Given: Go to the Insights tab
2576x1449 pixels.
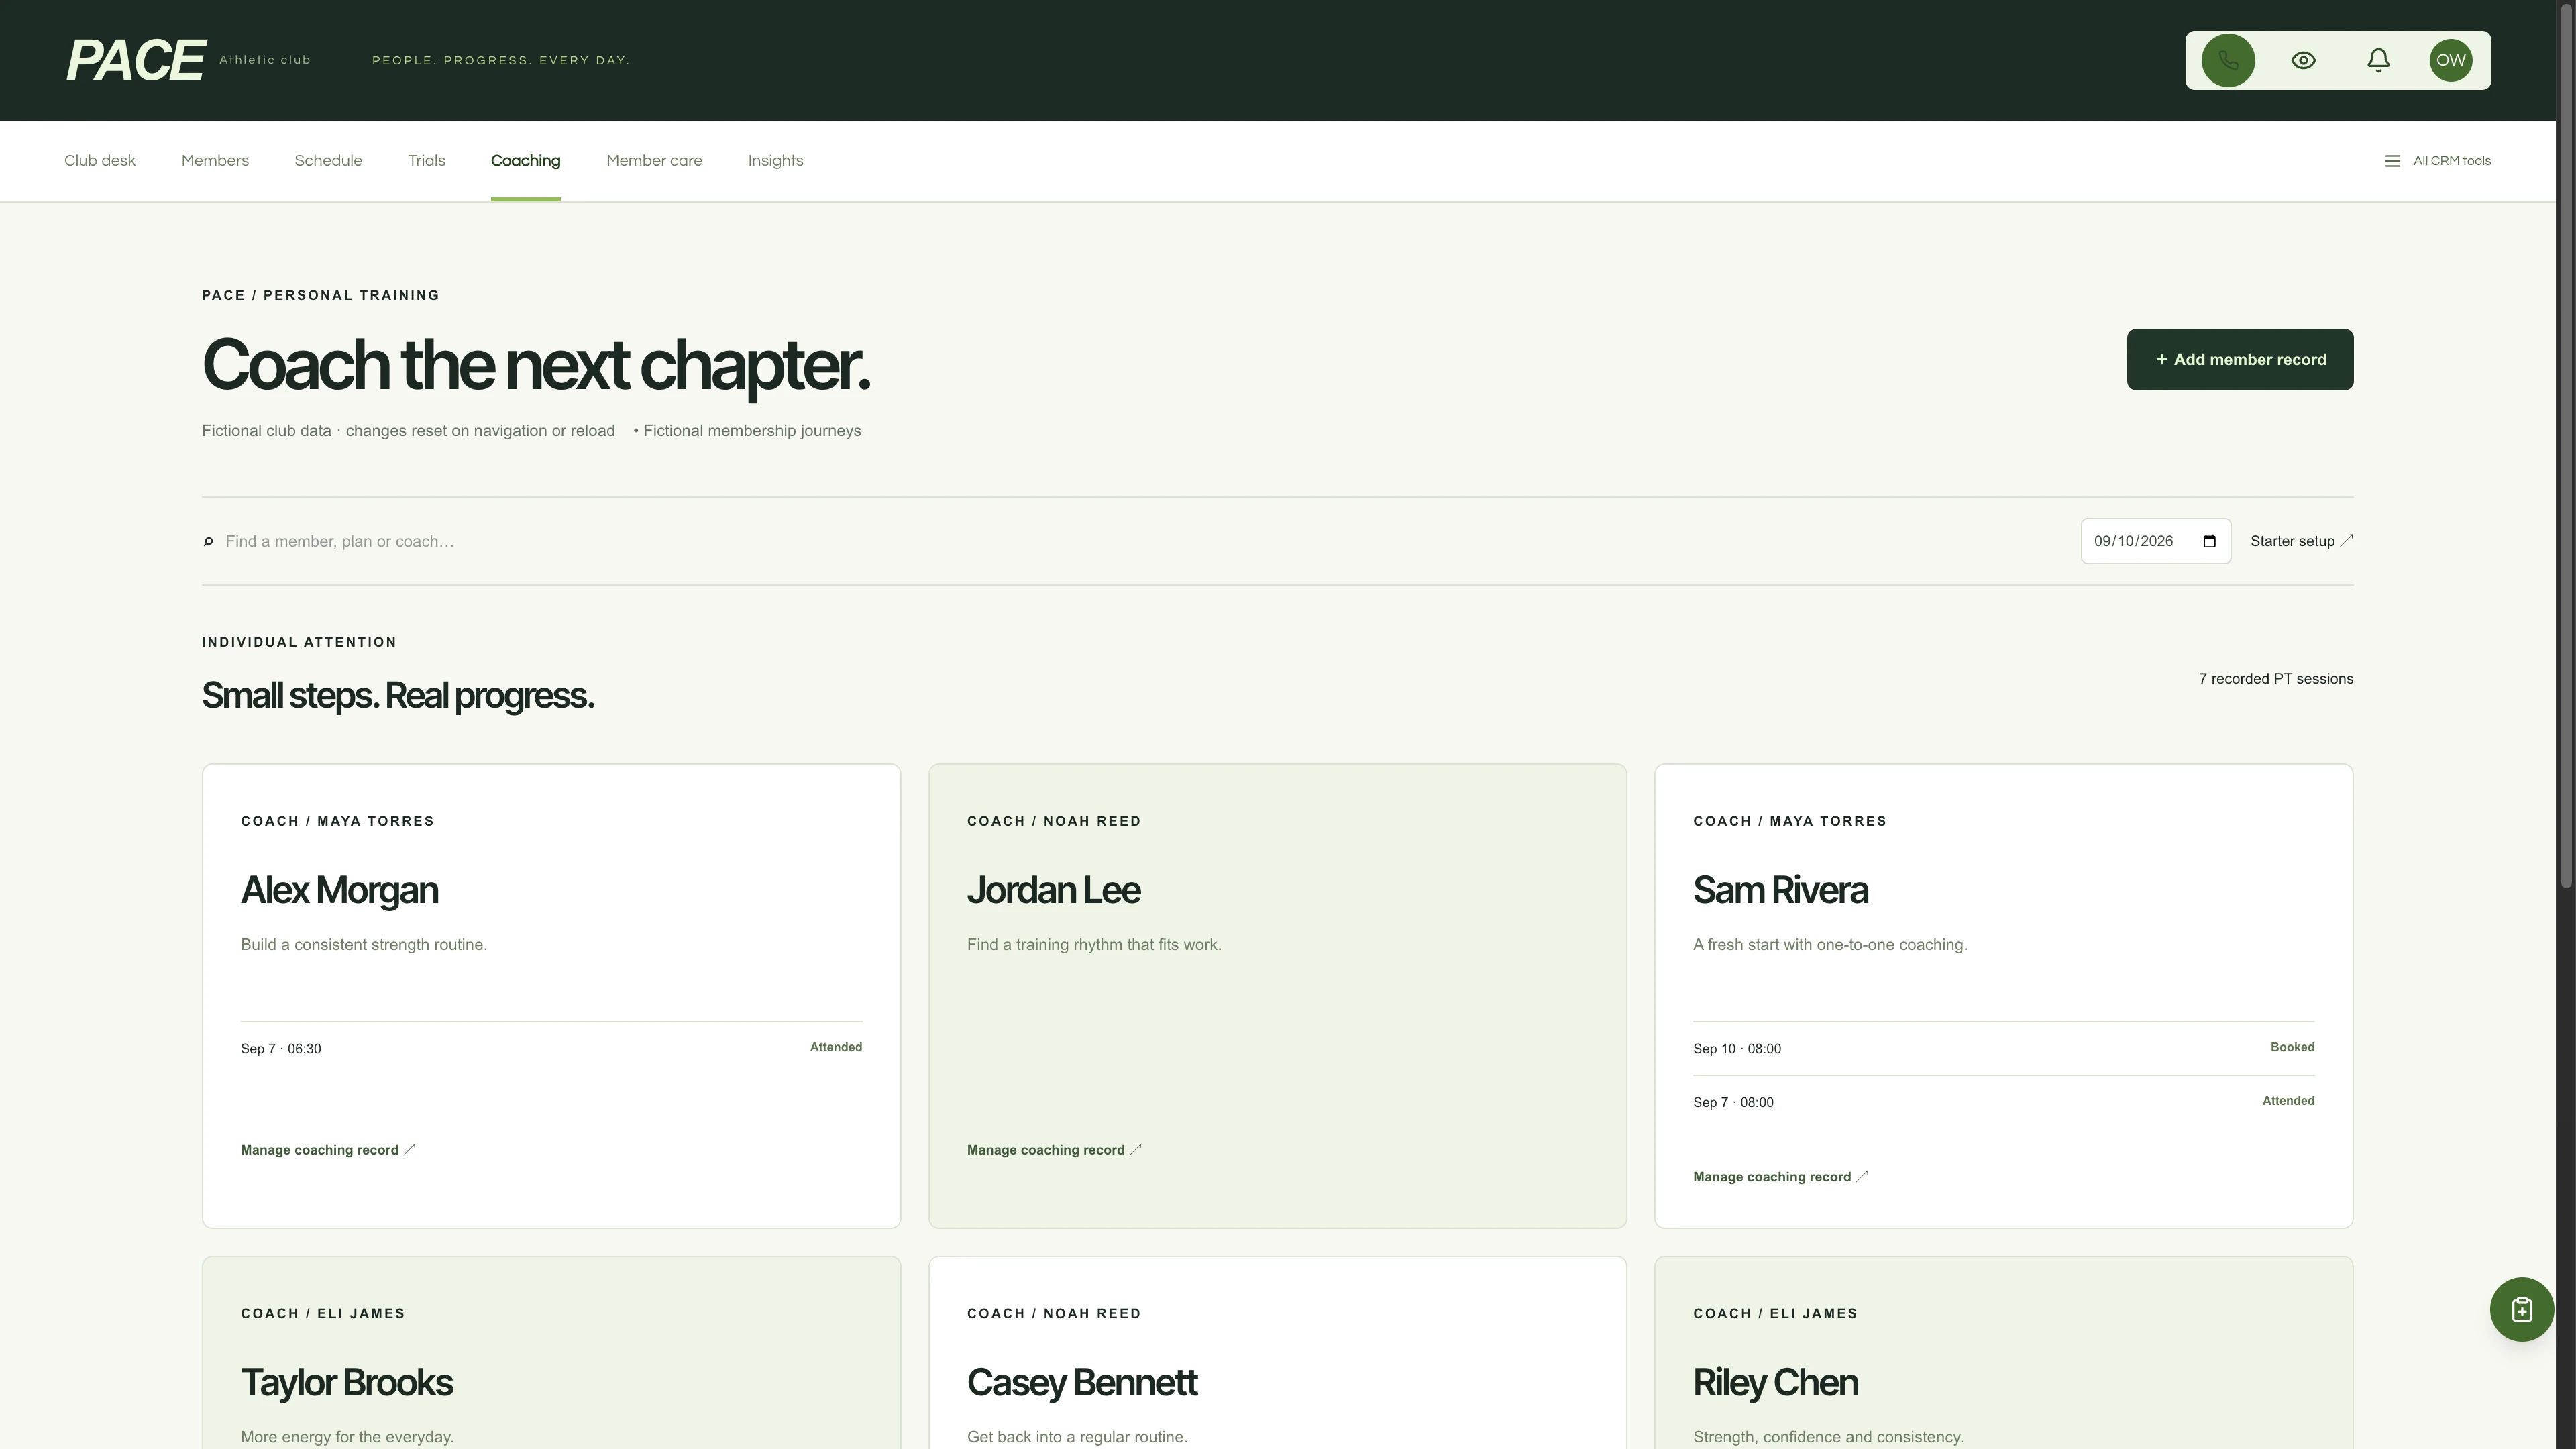Looking at the screenshot, I should (775, 161).
